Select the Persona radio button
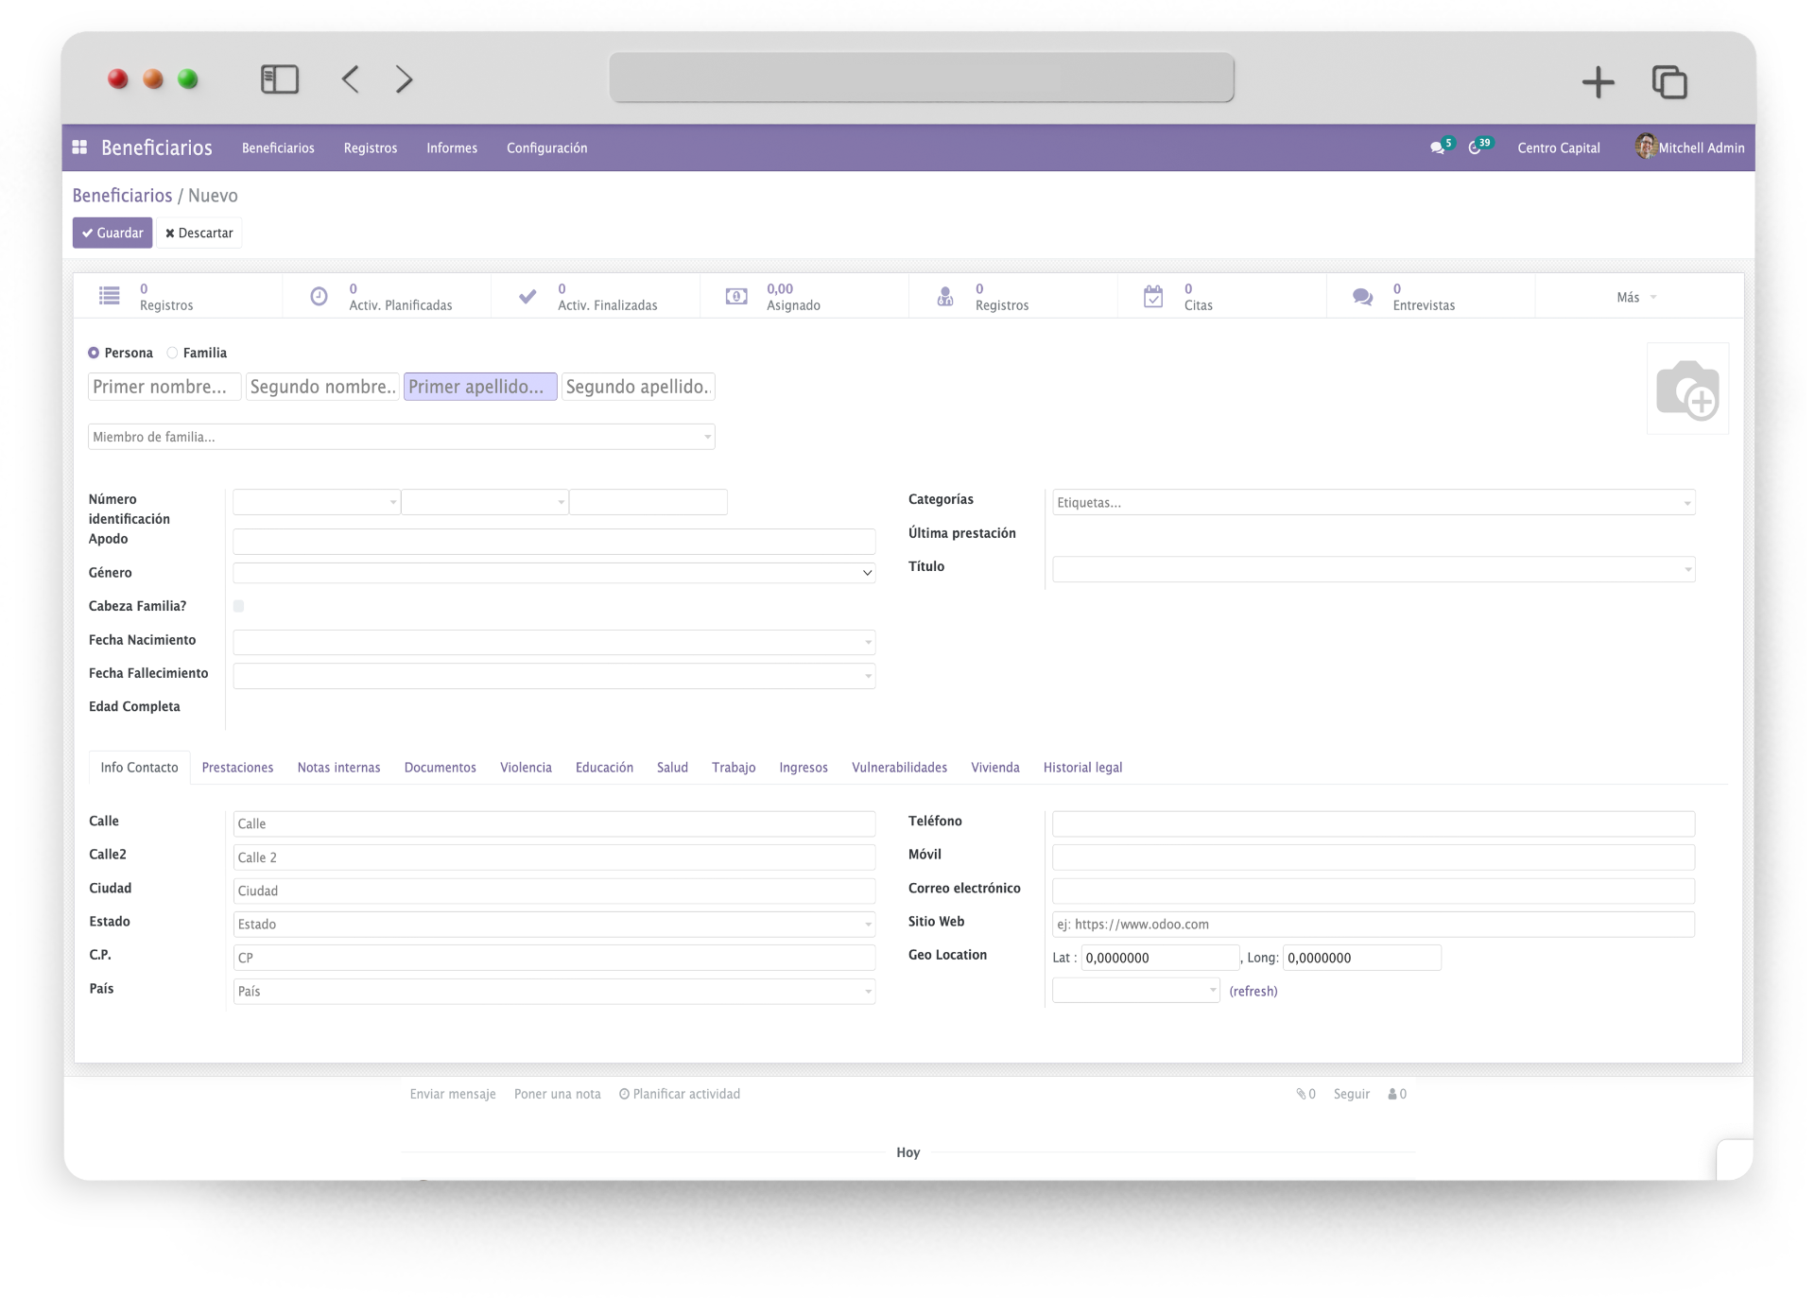1815x1298 pixels. coord(94,353)
